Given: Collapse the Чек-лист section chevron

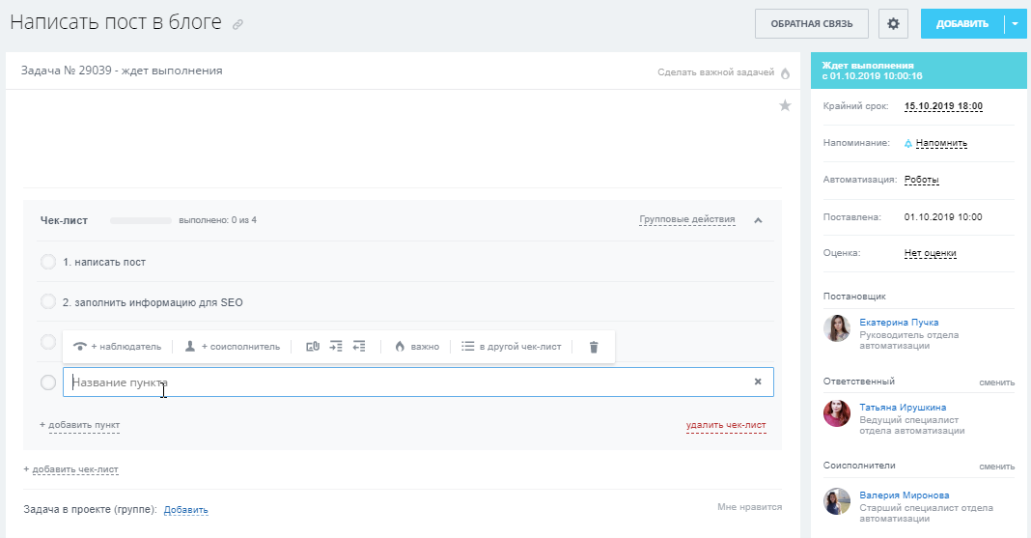Looking at the screenshot, I should coord(758,220).
